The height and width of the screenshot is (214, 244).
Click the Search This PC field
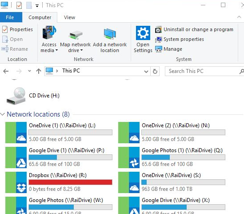(x=202, y=71)
